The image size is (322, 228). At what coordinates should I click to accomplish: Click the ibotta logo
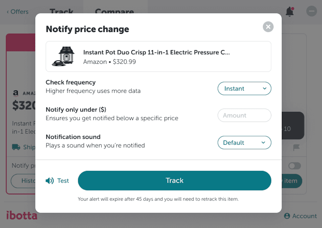22,215
